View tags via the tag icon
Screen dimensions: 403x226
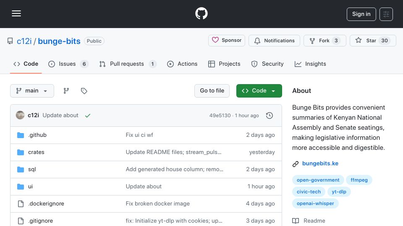click(84, 91)
